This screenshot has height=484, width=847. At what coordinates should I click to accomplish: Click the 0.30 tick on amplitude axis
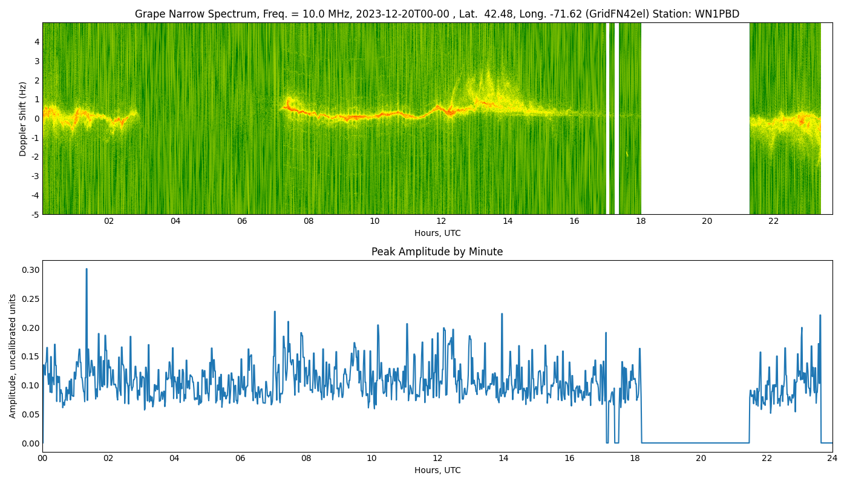(30, 270)
